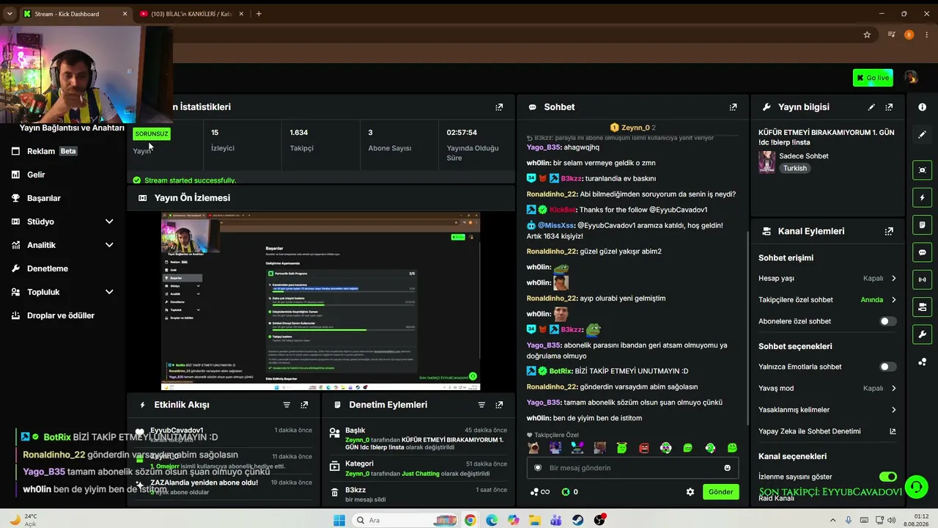Viewport: 938px width, 528px height.
Task: Open Microsoft Edge from the taskbar
Action: (492, 520)
